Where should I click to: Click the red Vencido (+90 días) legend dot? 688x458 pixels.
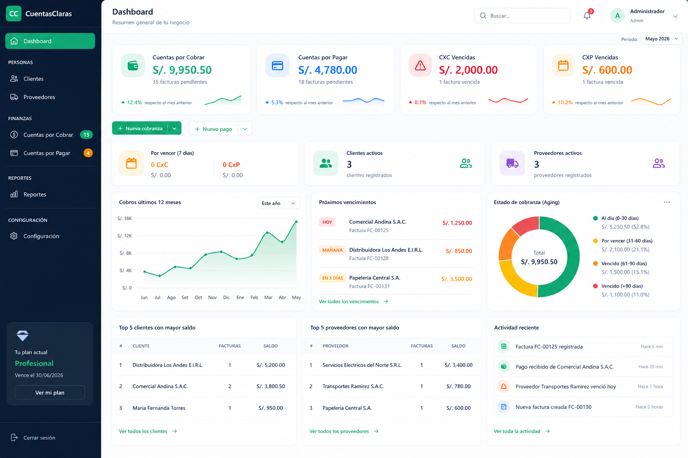click(x=595, y=286)
